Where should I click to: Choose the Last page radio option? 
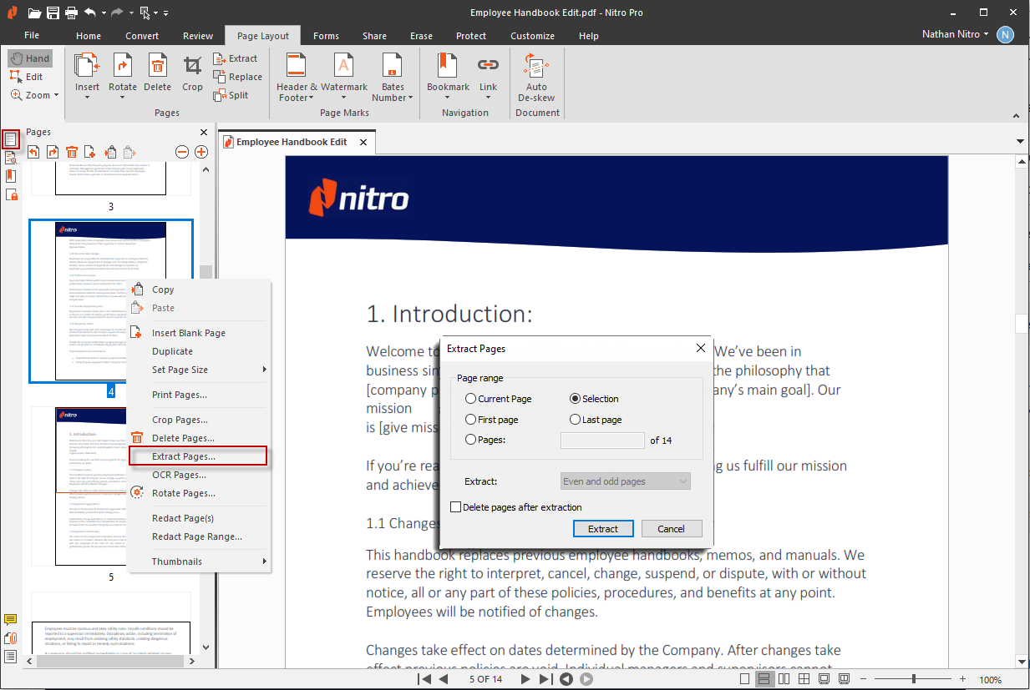(576, 420)
